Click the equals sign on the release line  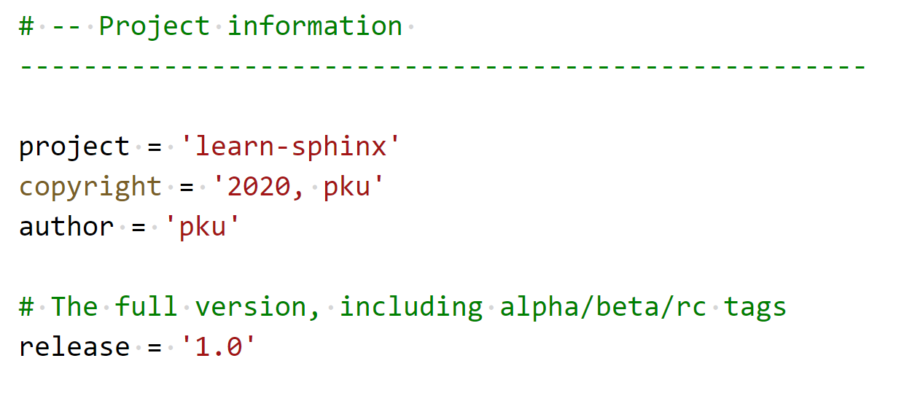155,347
